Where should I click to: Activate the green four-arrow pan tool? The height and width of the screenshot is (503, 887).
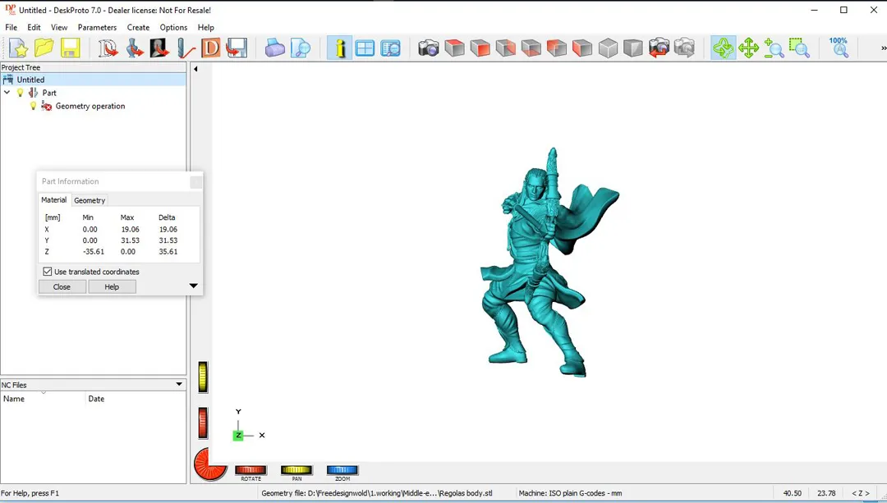[748, 48]
